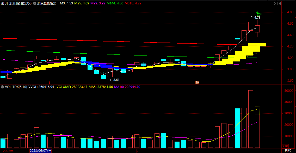Click the 2023/06/07/三 date label
The width and height of the screenshot is (296, 153).
tap(40, 151)
